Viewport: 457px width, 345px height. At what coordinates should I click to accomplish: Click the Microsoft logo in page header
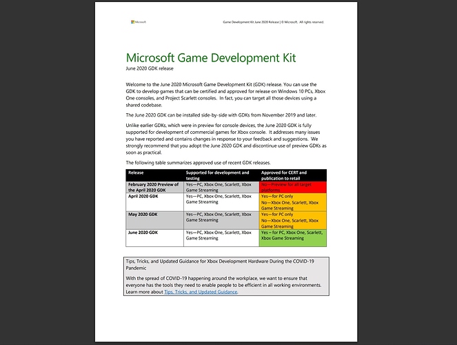click(x=139, y=22)
